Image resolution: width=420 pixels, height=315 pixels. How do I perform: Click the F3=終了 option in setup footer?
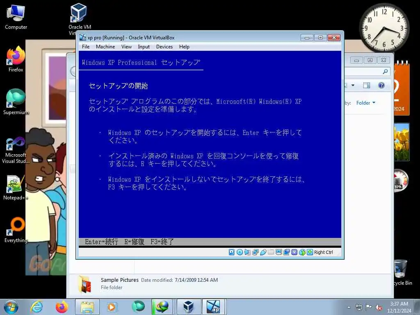point(162,242)
